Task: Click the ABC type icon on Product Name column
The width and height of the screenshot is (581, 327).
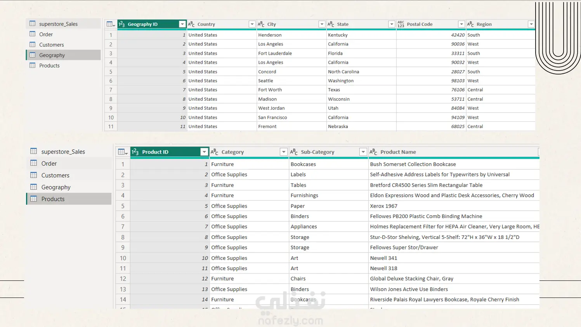Action: pyautogui.click(x=373, y=152)
